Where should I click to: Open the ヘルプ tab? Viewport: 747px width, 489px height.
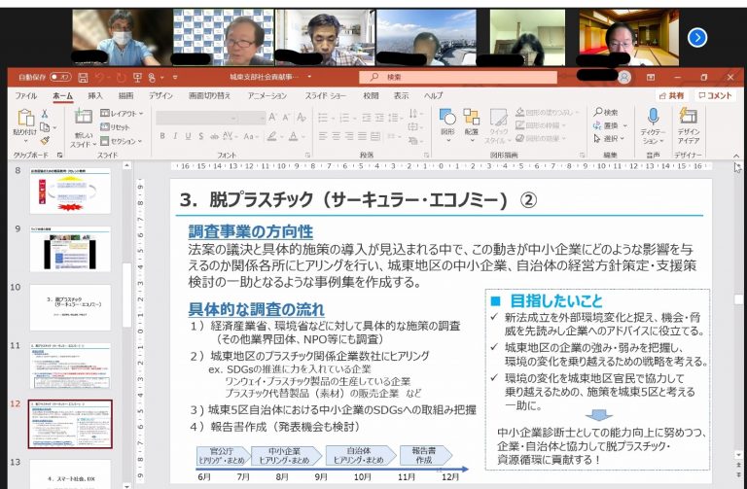click(433, 95)
